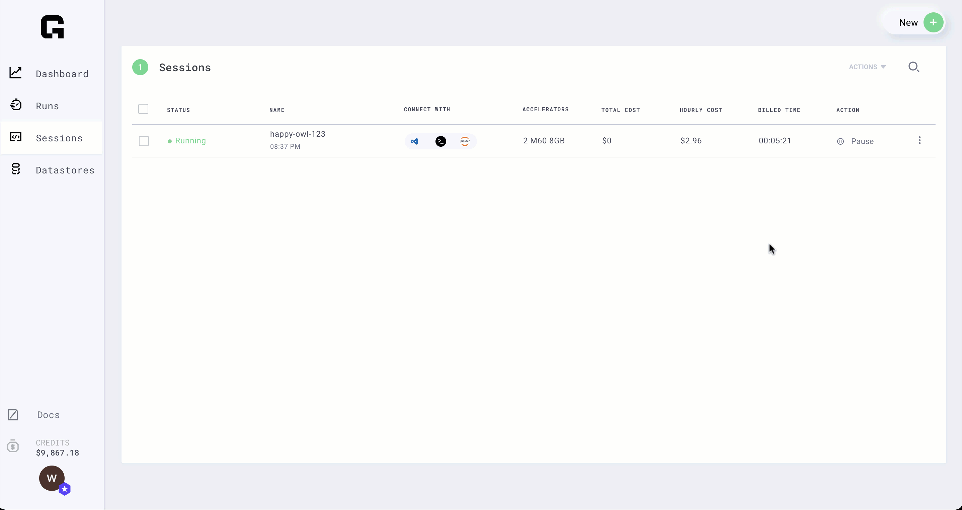Toggle the Running status indicator dot
The width and height of the screenshot is (962, 510).
(x=170, y=141)
